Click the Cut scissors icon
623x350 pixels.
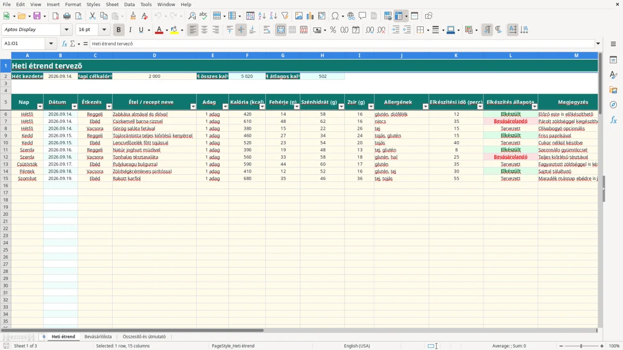click(x=92, y=16)
